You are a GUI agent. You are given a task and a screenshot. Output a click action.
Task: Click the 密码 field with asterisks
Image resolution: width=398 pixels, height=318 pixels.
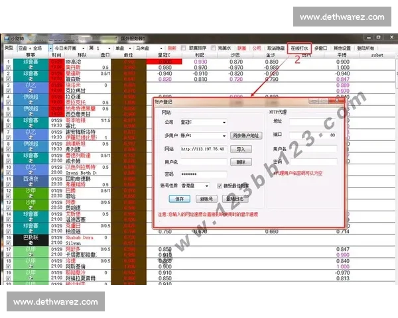pyautogui.click(x=204, y=174)
